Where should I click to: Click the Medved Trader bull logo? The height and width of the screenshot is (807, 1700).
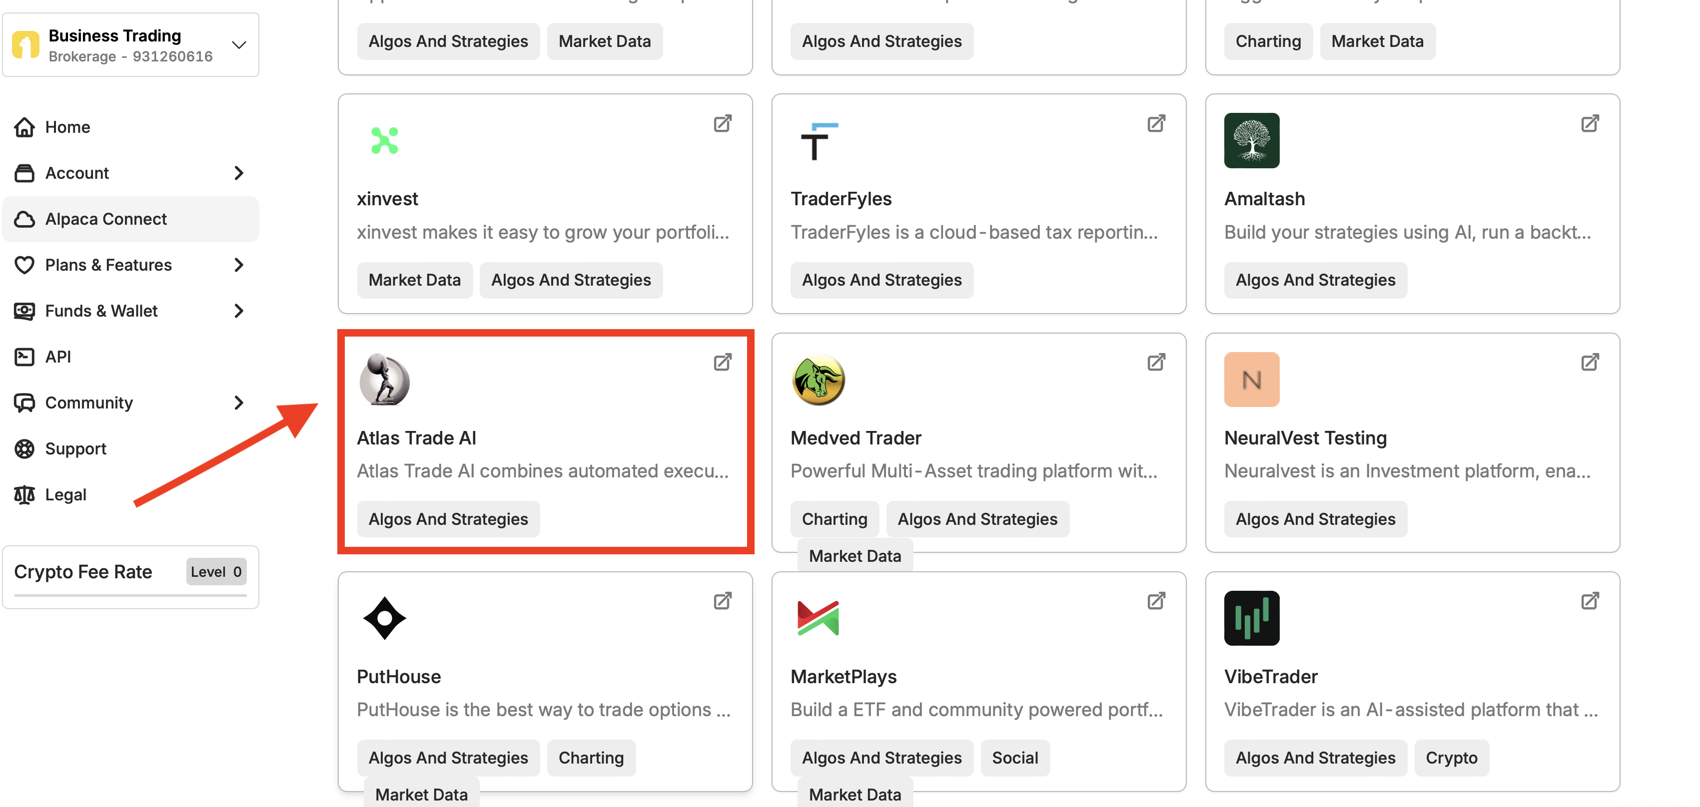(818, 379)
